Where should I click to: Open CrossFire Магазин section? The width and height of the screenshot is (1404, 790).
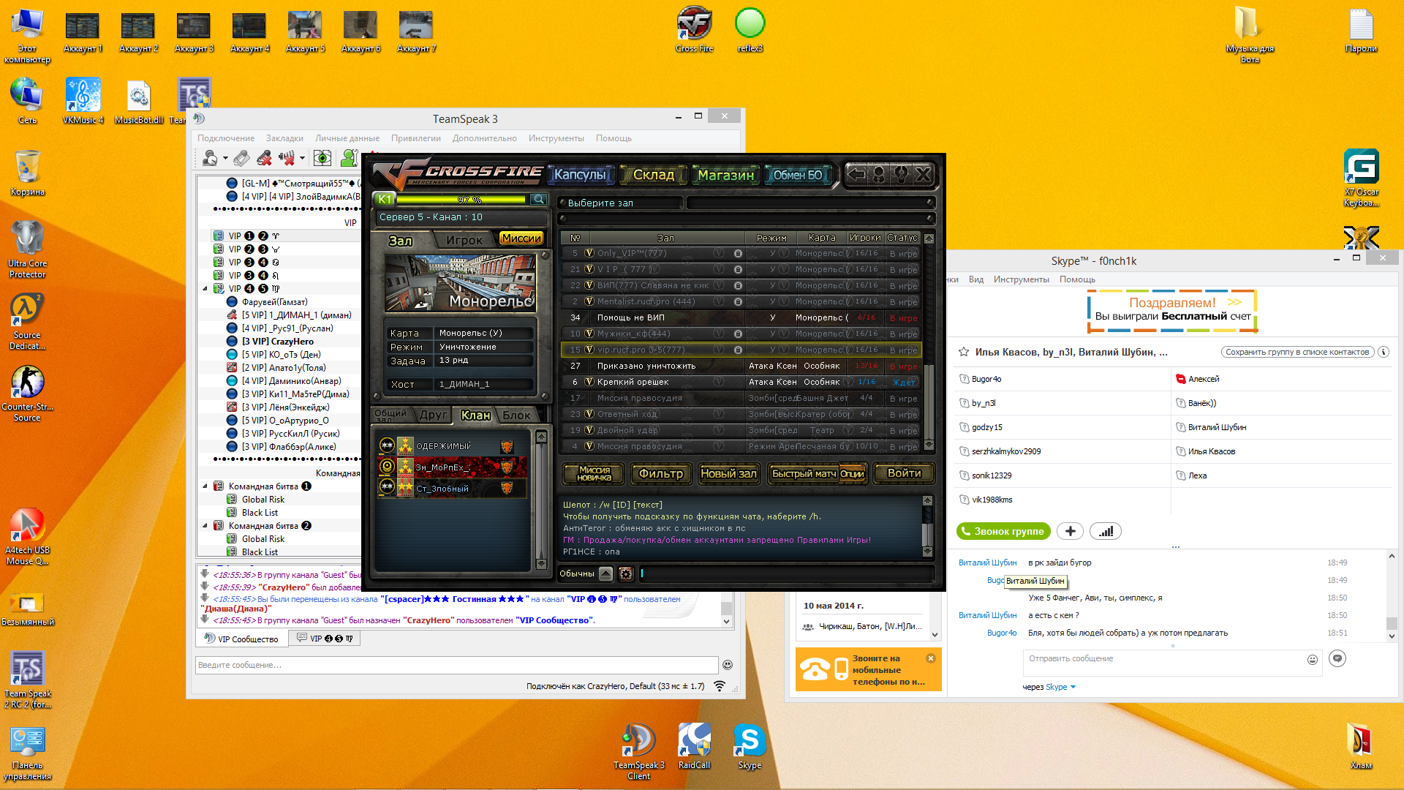(x=725, y=175)
